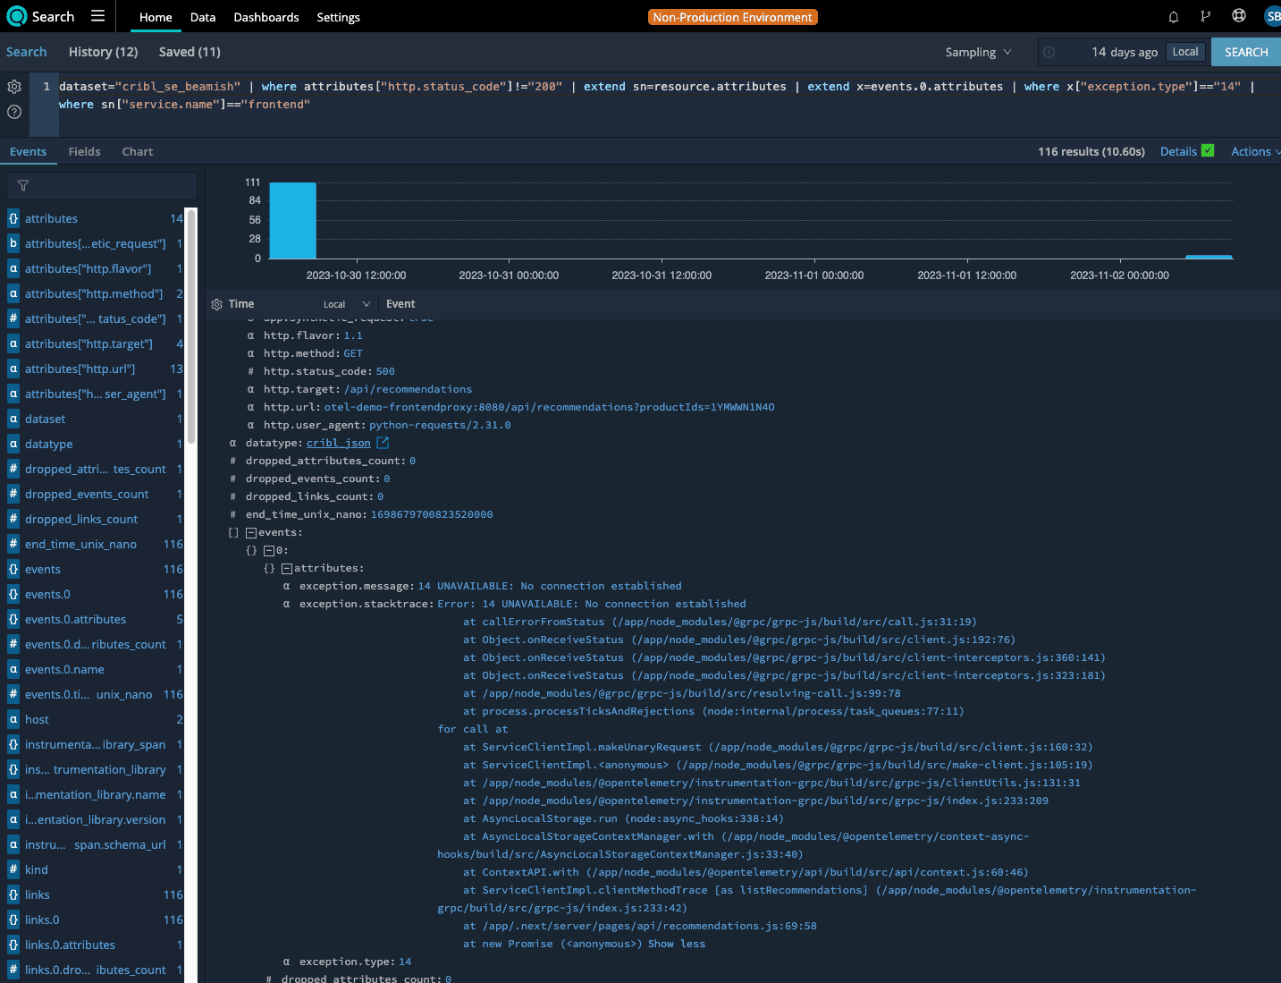Open the hamburger menu next to Search
The width and height of the screenshot is (1281, 983).
coord(97,16)
